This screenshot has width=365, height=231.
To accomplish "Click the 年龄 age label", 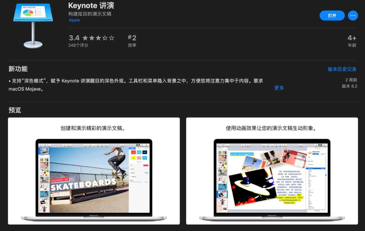I will click(x=352, y=45).
